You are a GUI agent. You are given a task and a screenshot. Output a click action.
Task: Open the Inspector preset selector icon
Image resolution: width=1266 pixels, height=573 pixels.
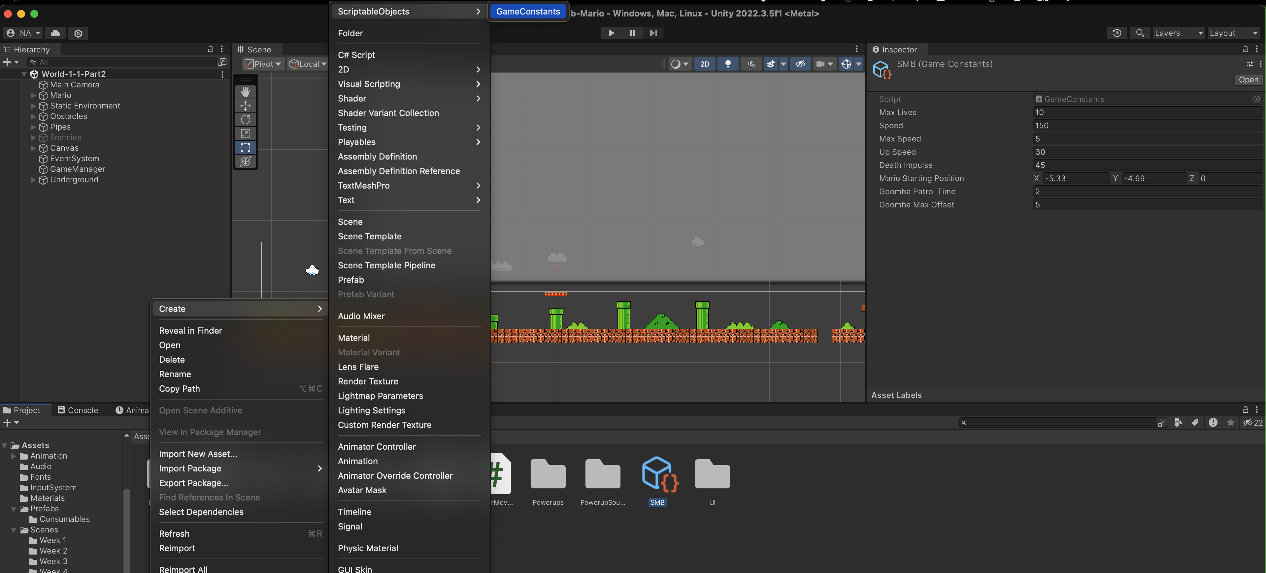click(x=1250, y=64)
